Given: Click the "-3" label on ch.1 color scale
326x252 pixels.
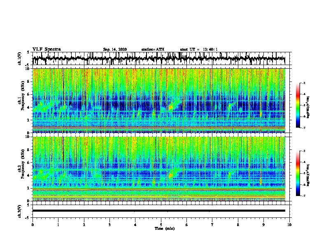Looking at the screenshot, I should [x=303, y=83].
